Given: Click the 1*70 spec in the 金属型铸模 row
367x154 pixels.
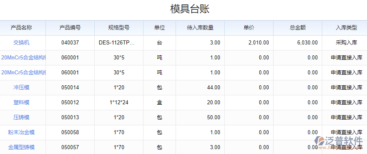Looking at the screenshot, I should (119, 147).
